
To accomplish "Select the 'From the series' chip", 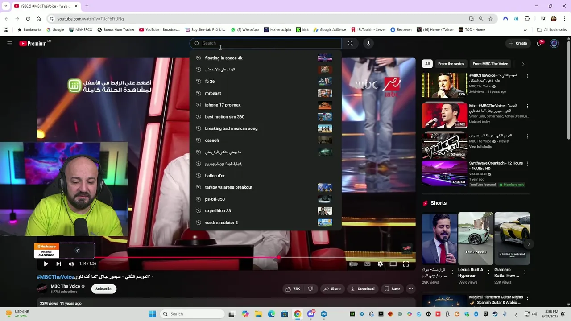I will tap(451, 64).
